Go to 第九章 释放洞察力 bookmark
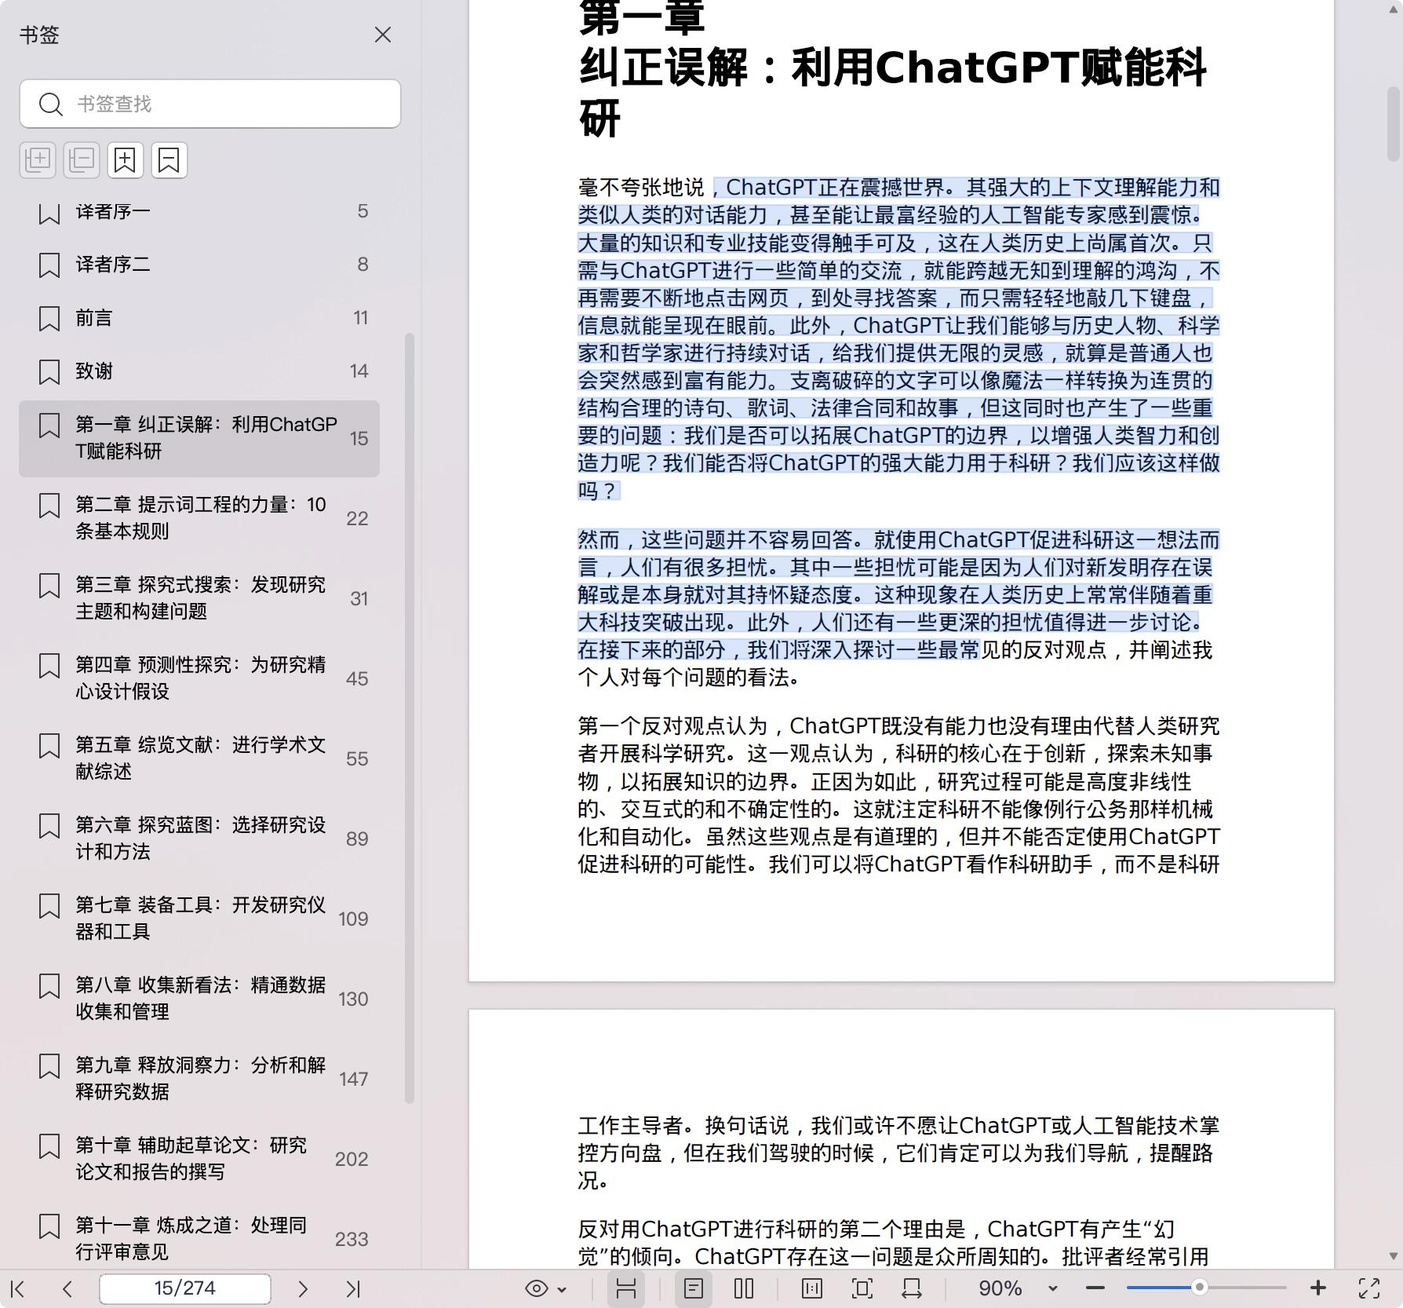Screen dimensions: 1403x1308 pos(199,1079)
